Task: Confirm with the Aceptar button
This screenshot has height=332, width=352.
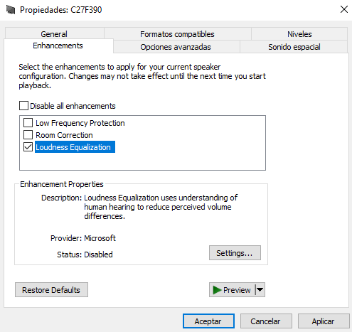Action: pos(208,321)
